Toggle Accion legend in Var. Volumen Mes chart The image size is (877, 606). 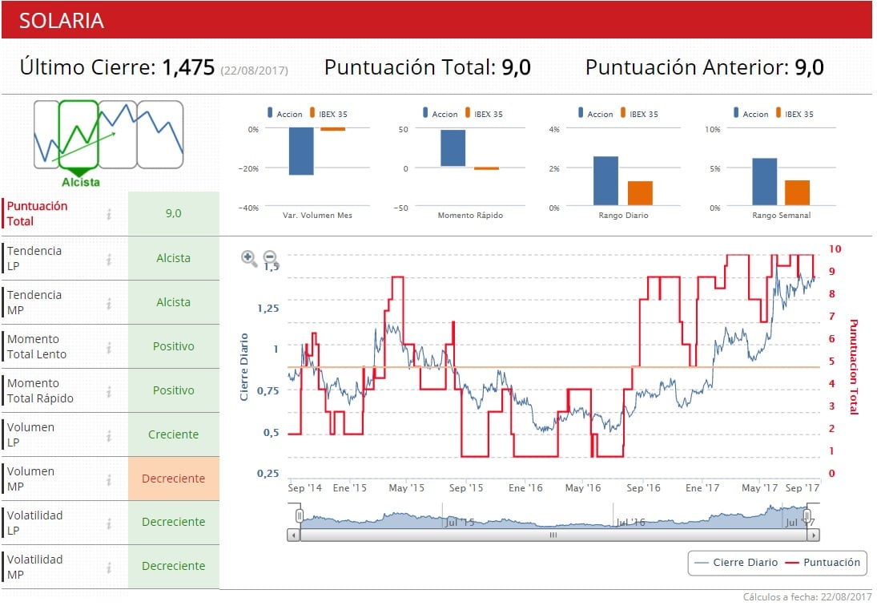pos(285,114)
